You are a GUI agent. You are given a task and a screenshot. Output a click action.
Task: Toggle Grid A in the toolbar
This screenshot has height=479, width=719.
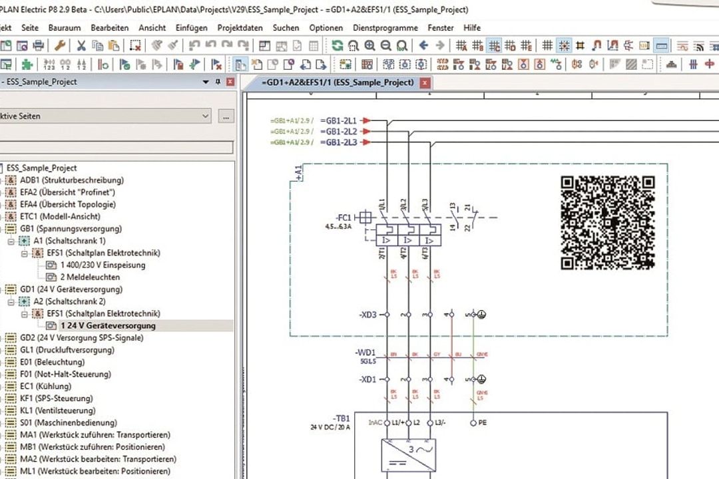click(461, 45)
